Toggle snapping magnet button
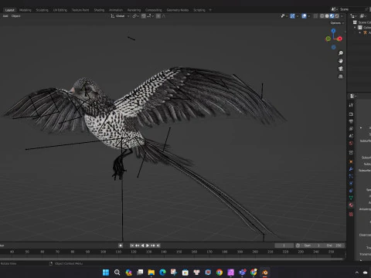 pos(144,16)
